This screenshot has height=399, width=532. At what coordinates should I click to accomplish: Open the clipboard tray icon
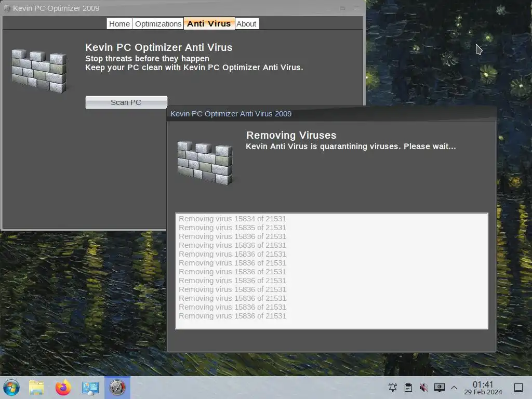(x=408, y=387)
